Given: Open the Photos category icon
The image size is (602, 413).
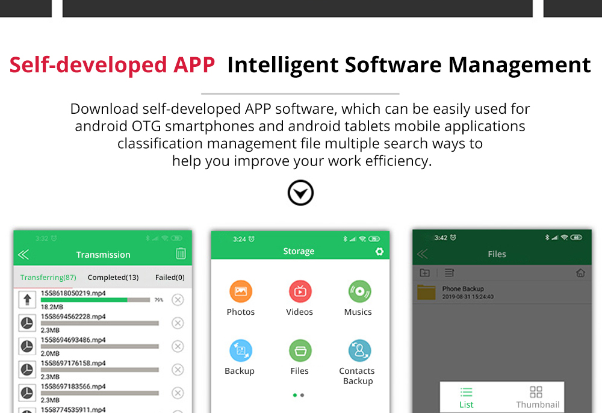Looking at the screenshot, I should [x=241, y=292].
